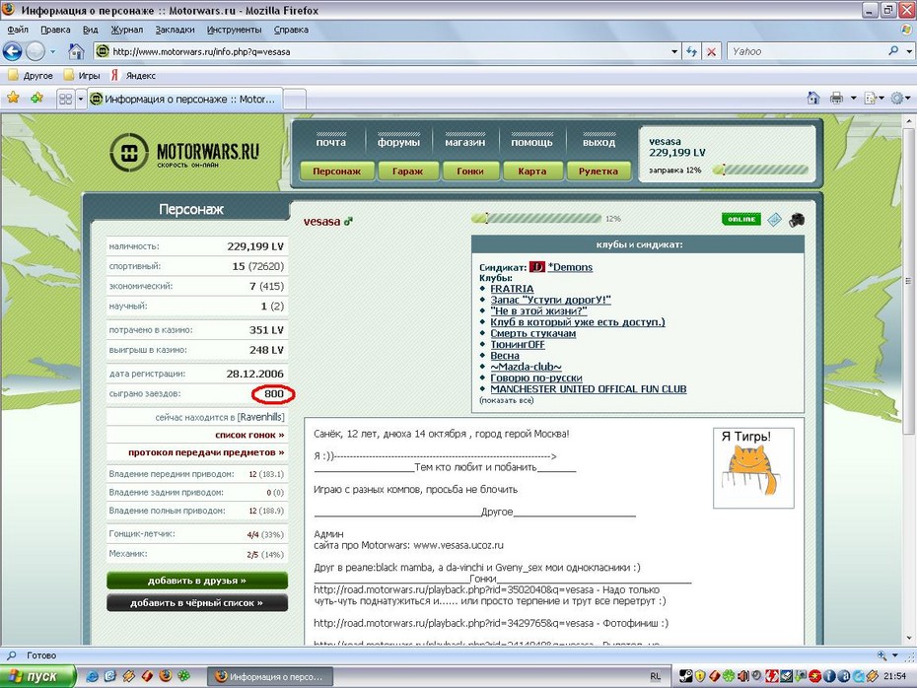This screenshot has width=917, height=688.
Task: Click the Tools gear icon in command bar
Action: point(896,99)
